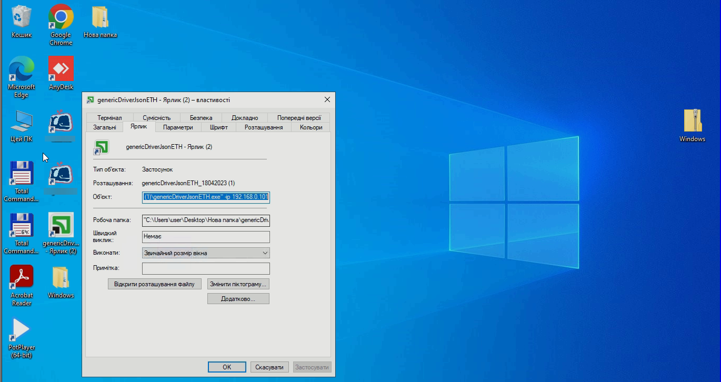
Task: Select the genericDriv... Ярлик (2) desktop shortcut
Action: (61, 226)
